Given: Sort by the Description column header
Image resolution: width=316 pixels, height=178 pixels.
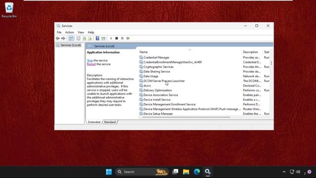Looking at the screenshot, I should [252, 52].
